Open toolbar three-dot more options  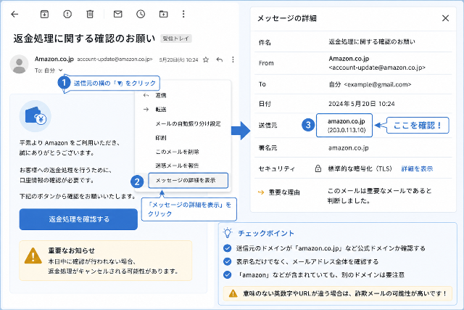[x=183, y=14]
